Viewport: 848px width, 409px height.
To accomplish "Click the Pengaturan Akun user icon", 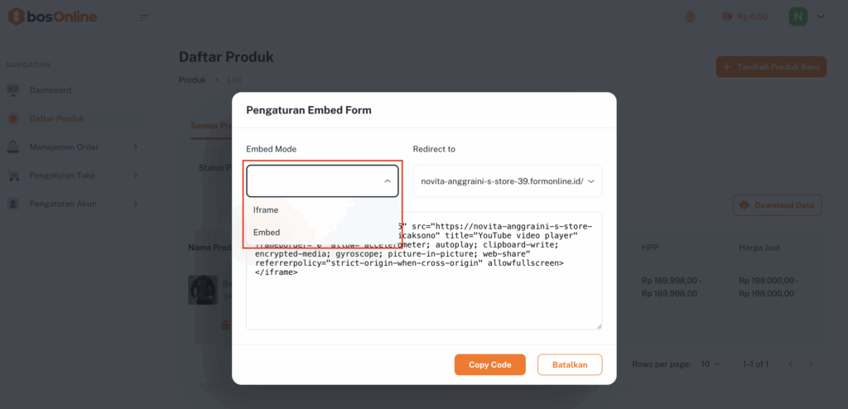I will 13,204.
